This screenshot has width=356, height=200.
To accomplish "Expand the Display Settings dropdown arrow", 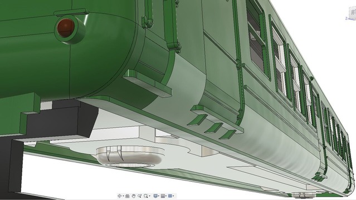I will tap(159, 196).
